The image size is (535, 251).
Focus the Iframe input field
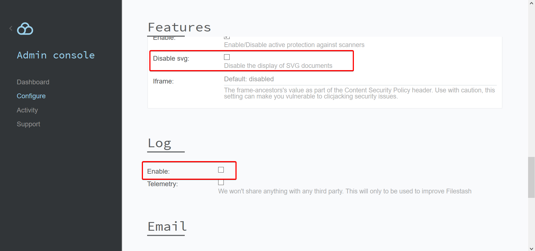coord(360,79)
